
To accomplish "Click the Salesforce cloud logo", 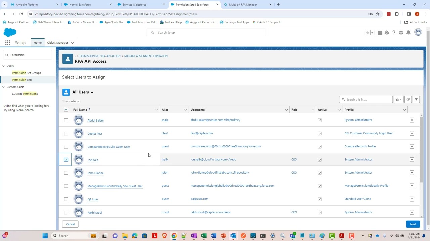I will point(10,32).
